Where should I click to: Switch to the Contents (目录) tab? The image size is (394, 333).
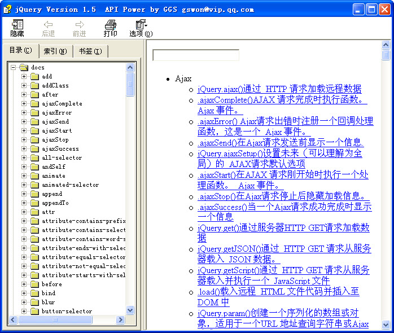21,50
